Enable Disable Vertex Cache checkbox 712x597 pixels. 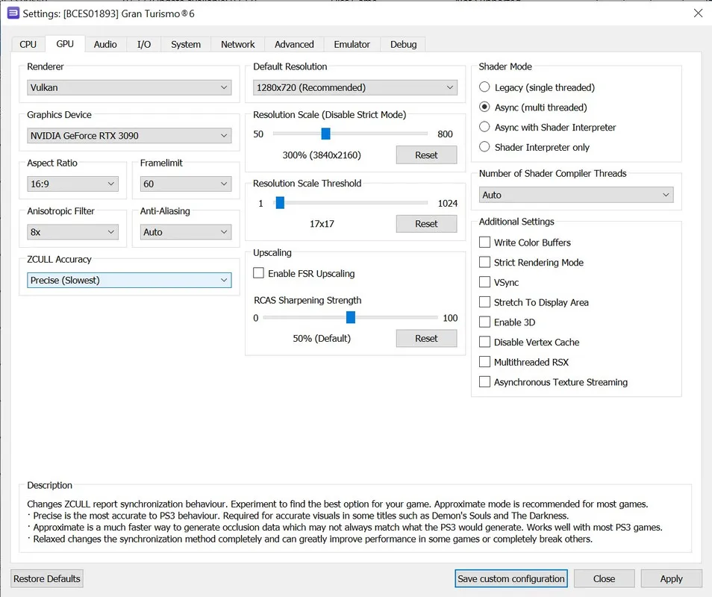pos(529,343)
